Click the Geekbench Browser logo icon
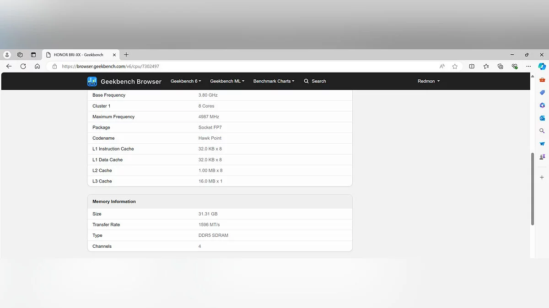The height and width of the screenshot is (308, 549). [92, 81]
